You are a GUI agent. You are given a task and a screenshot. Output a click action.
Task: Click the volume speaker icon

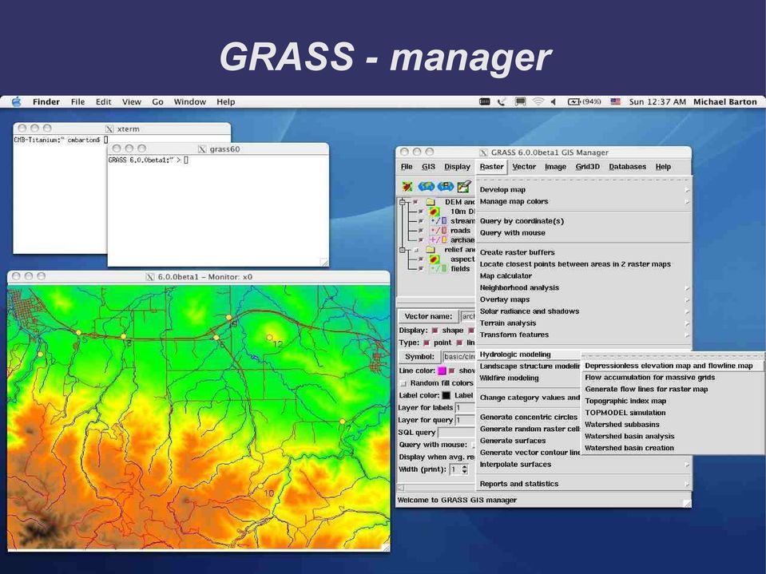(x=554, y=101)
